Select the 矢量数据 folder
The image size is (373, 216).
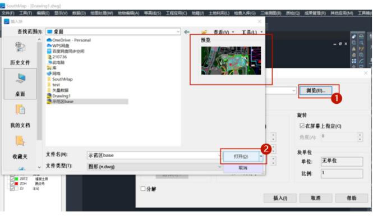click(58, 90)
